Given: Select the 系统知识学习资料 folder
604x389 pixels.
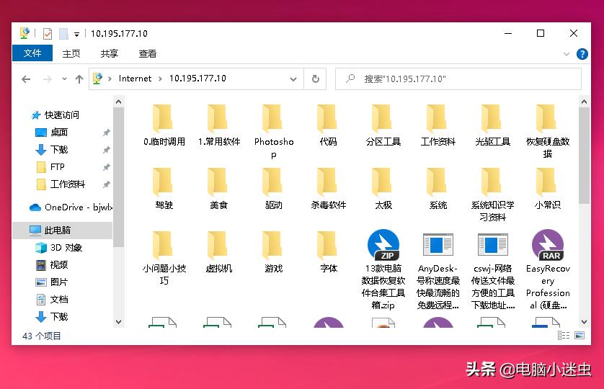Looking at the screenshot, I should coord(493,194).
